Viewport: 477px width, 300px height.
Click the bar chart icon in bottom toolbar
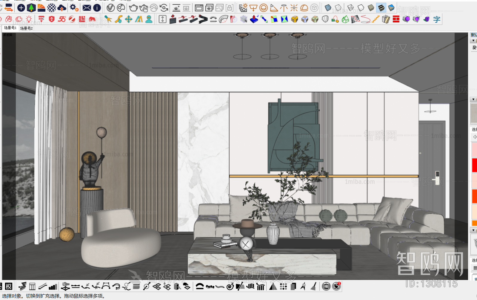pyautogui.click(x=53, y=287)
